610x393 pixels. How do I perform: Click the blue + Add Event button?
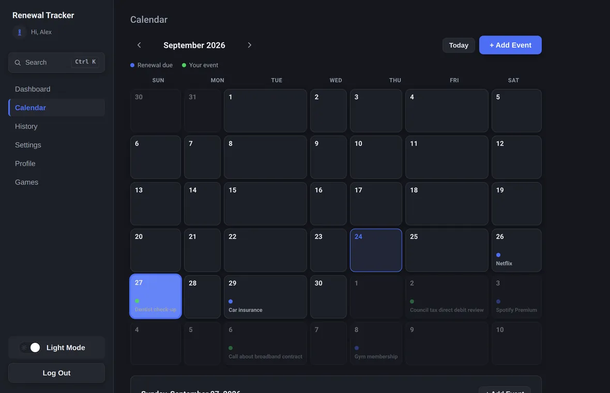510,45
